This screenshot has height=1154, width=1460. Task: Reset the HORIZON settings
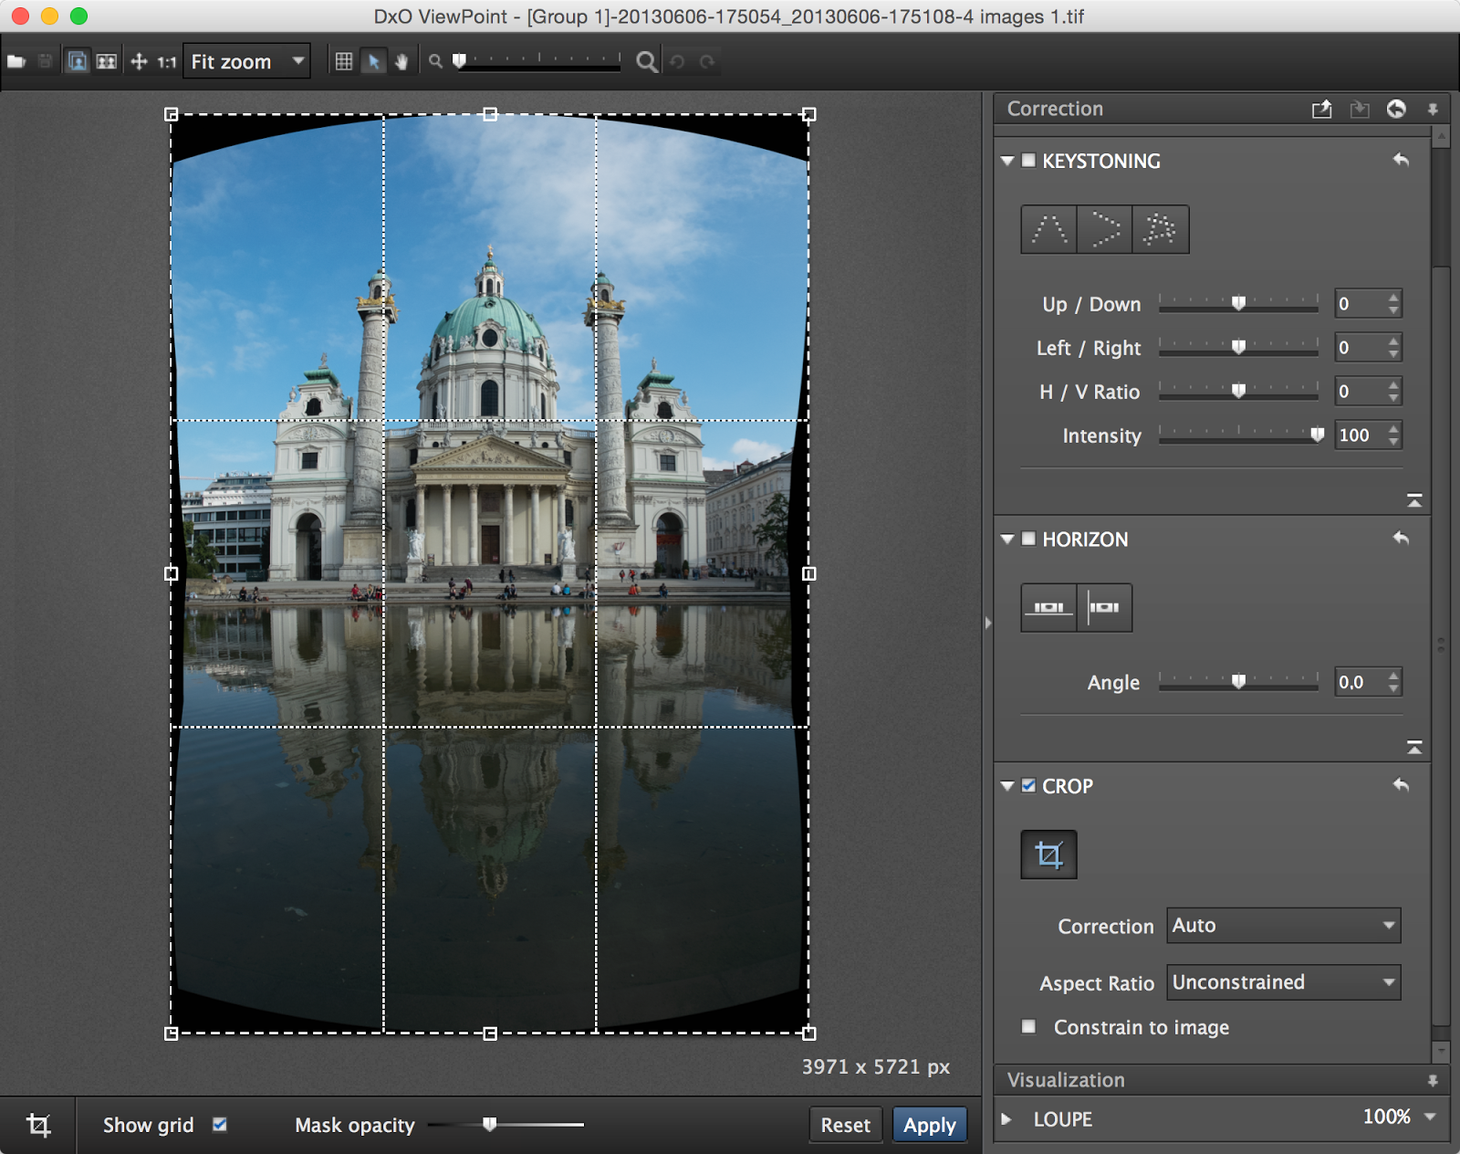pyautogui.click(x=1402, y=539)
